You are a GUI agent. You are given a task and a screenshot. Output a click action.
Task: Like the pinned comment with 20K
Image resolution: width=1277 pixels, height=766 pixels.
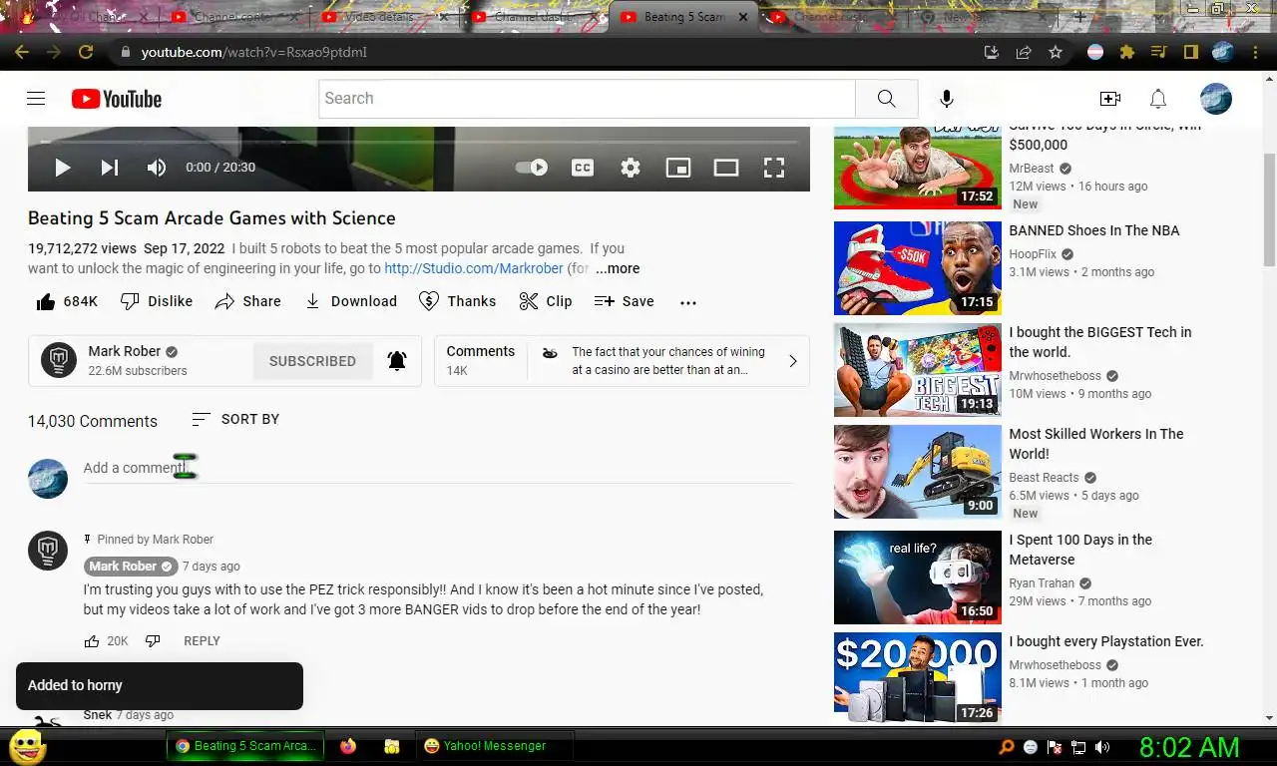click(92, 641)
